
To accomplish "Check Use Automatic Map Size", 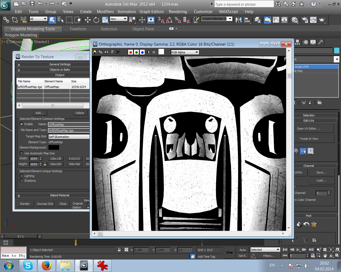I will click(x=22, y=153).
